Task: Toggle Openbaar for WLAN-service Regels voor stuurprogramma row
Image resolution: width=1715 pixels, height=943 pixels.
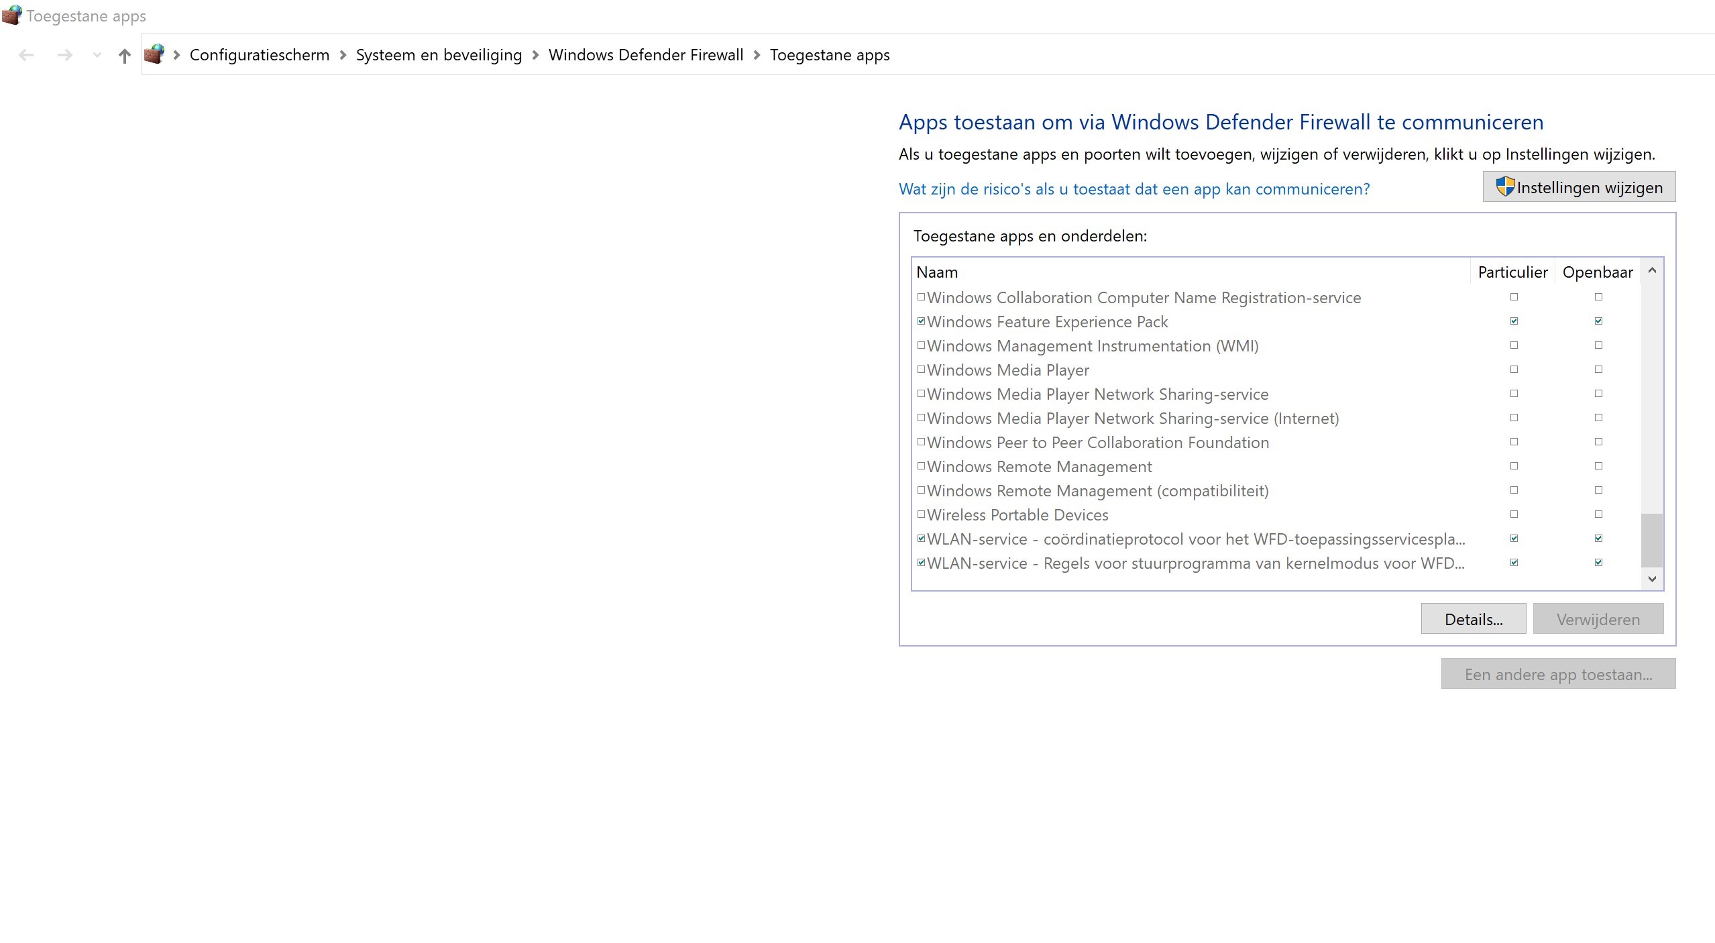Action: 1598,563
